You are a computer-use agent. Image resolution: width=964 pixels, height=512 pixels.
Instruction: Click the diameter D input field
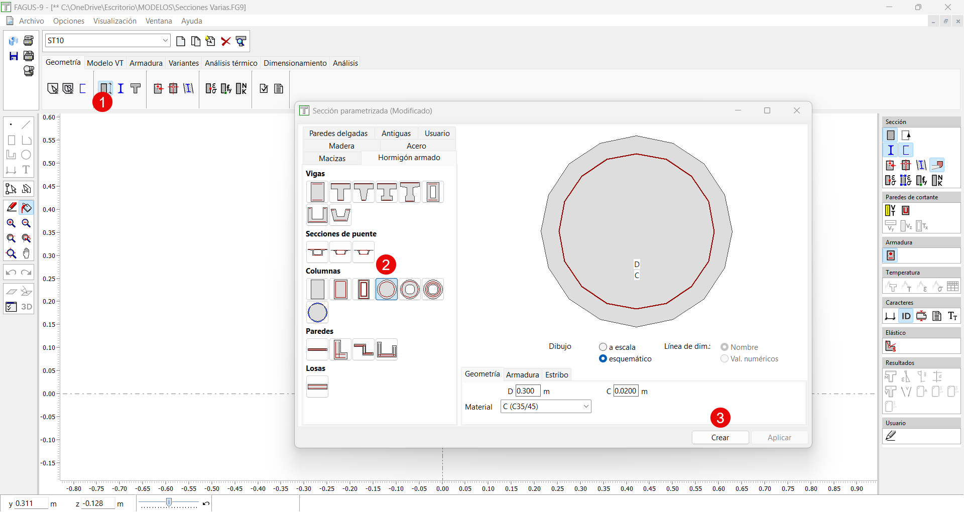528,391
